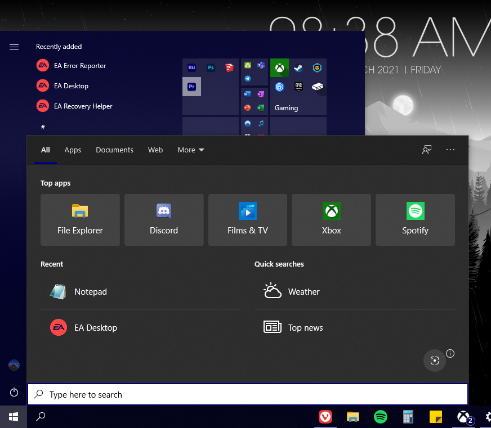The image size is (491, 428).
Task: Click the PowerPoint icon in Office folder tile
Action: pyautogui.click(x=248, y=107)
